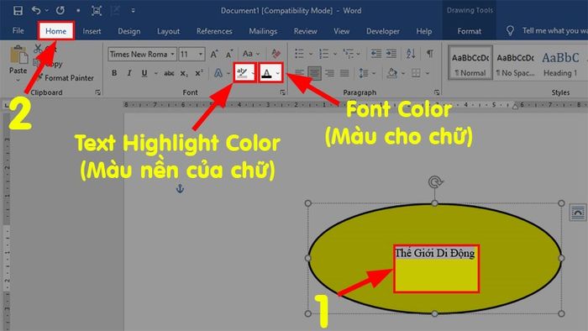Redo the last action
The image size is (588, 331).
60,10
